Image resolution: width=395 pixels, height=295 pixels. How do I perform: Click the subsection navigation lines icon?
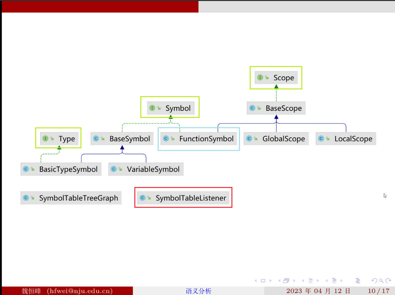(x=310, y=281)
